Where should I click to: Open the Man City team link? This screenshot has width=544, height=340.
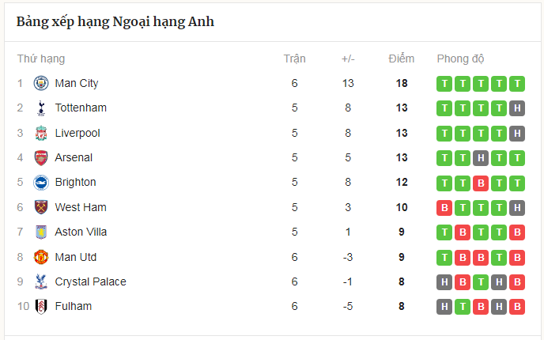(x=77, y=83)
